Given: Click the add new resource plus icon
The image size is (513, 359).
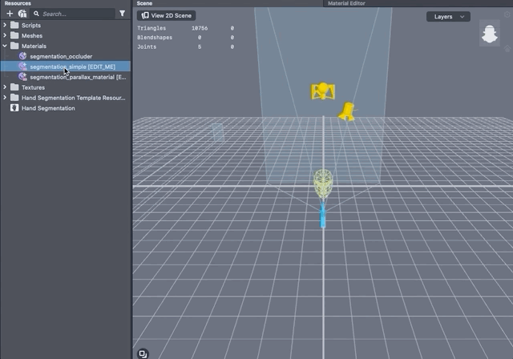Looking at the screenshot, I should tap(10, 14).
